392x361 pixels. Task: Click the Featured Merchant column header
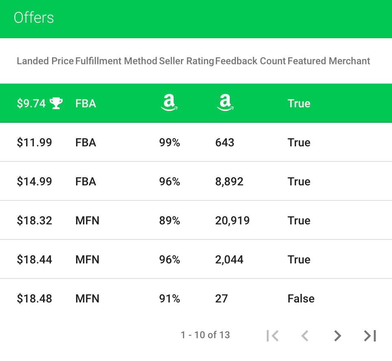[x=329, y=61]
